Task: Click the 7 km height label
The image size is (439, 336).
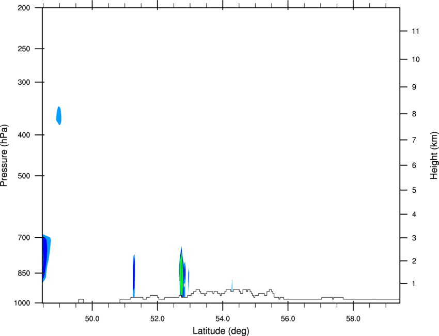Action: [x=414, y=140]
